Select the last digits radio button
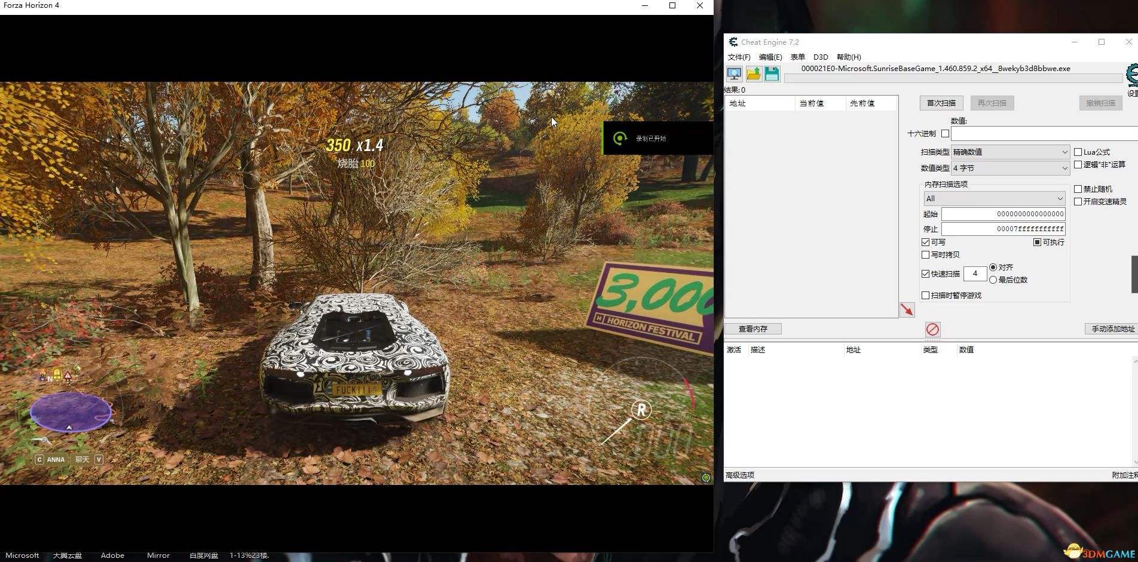1138x562 pixels. click(x=993, y=280)
